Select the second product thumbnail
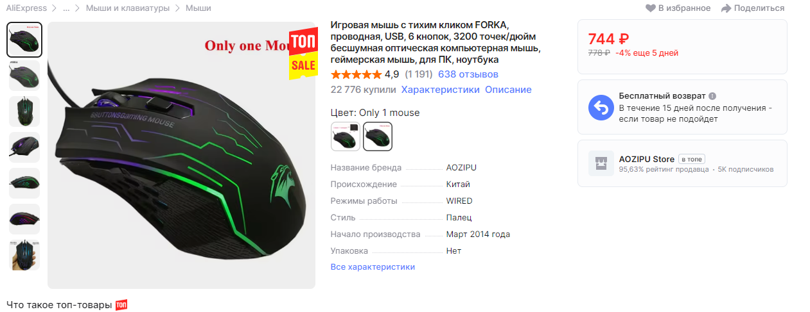This screenshot has width=810, height=312. point(24,76)
